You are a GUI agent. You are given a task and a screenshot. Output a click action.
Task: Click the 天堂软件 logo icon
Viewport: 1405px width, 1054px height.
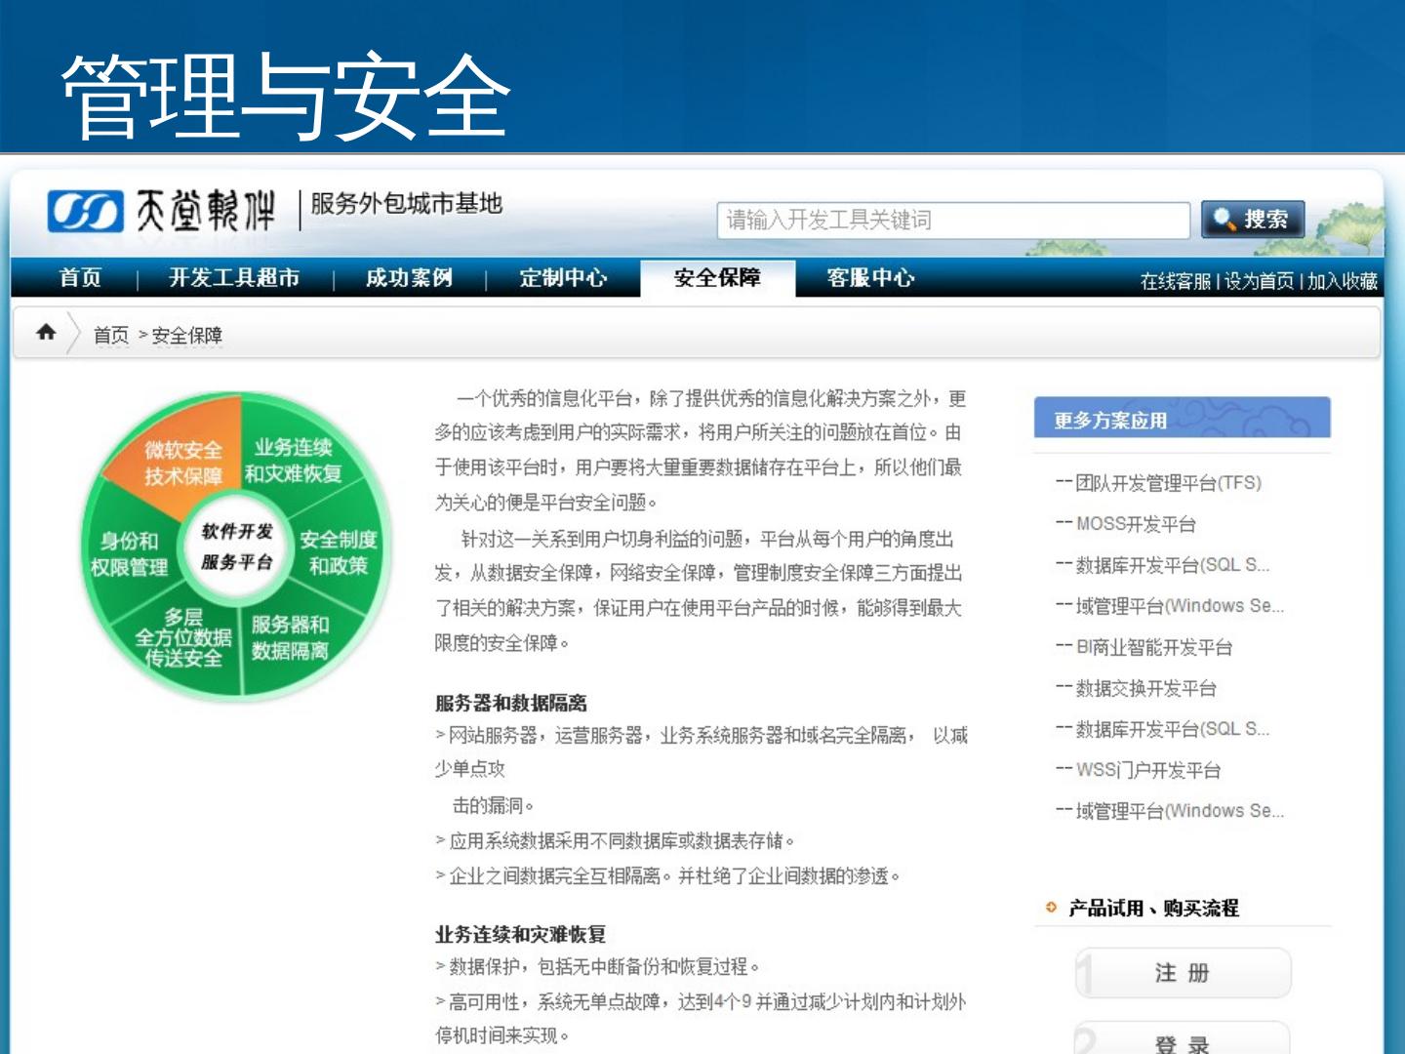point(86,212)
